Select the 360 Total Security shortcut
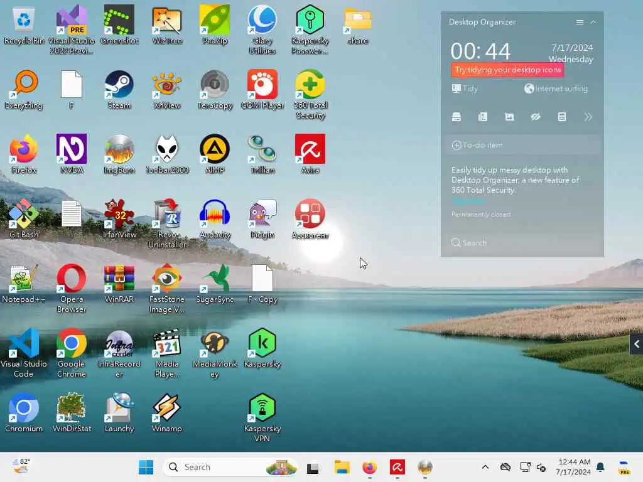This screenshot has width=643, height=482. (310, 94)
